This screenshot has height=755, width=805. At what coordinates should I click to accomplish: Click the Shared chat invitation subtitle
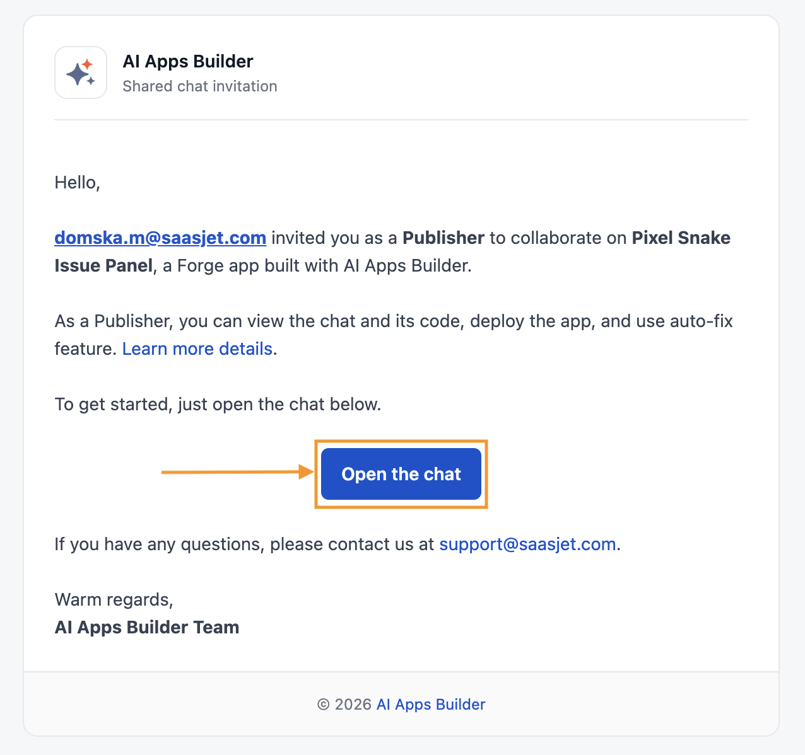[200, 86]
